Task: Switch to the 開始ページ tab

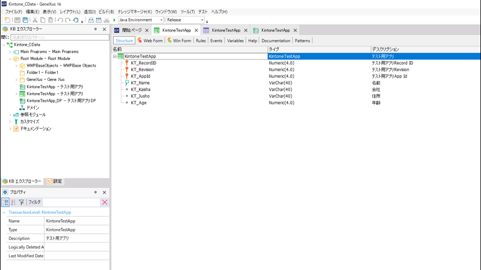Action: pyautogui.click(x=132, y=30)
